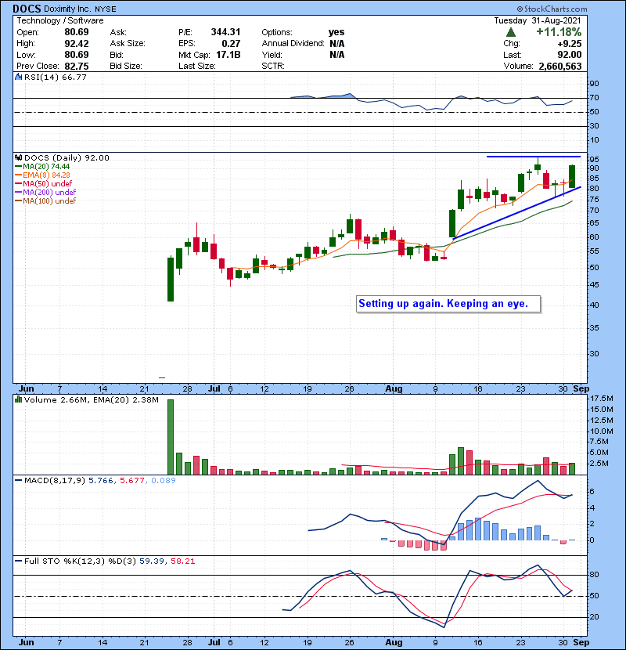
Task: Click the NYSE exchange label
Action: click(105, 9)
